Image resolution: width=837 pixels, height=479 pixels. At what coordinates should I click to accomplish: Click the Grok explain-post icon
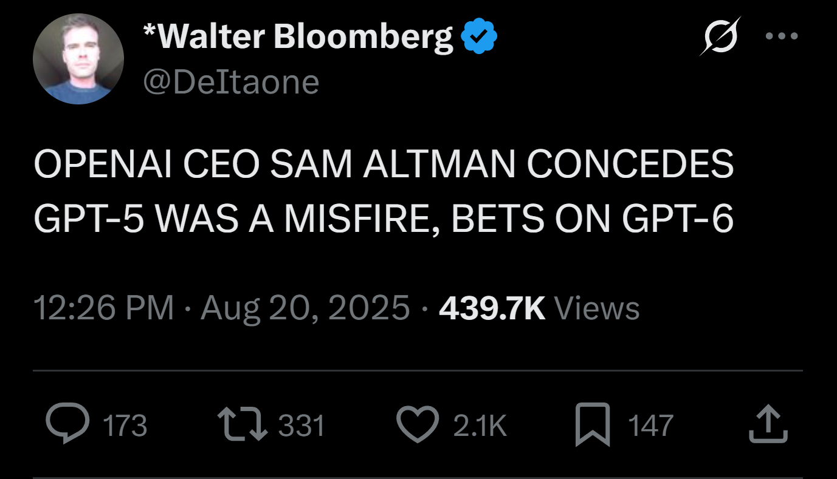tap(720, 37)
